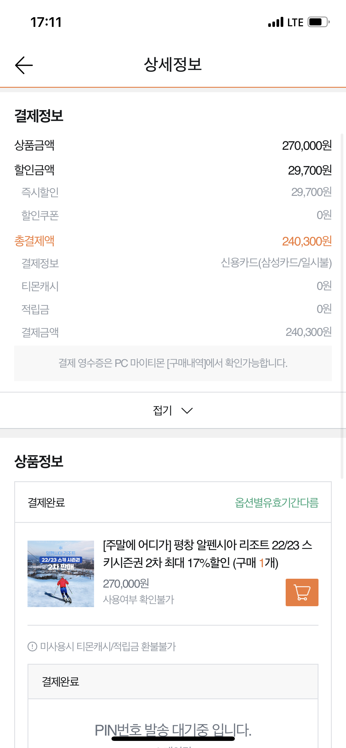Screen dimensions: 346x748
Task: Tap the 상세정보 page title
Action: pos(173,64)
